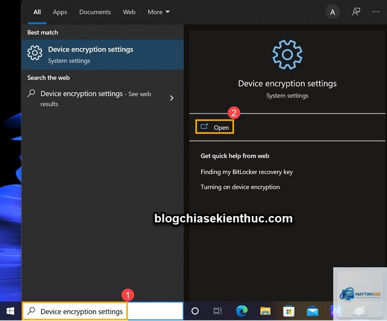Click the Search the web header
The width and height of the screenshot is (387, 321).
(x=49, y=78)
